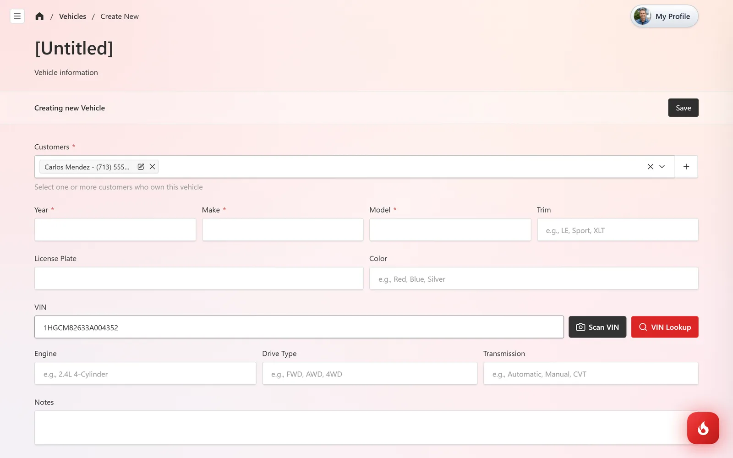Focus the Year field
Viewport: 733px width, 458px height.
click(x=115, y=229)
